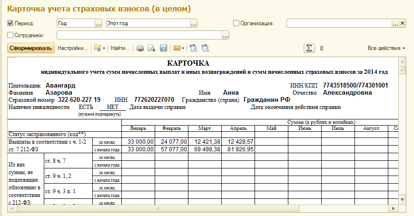Viewport: 414px width, 216px height.
Task: Open the Сотрудники selection ellipsis button
Action: tap(226, 35)
